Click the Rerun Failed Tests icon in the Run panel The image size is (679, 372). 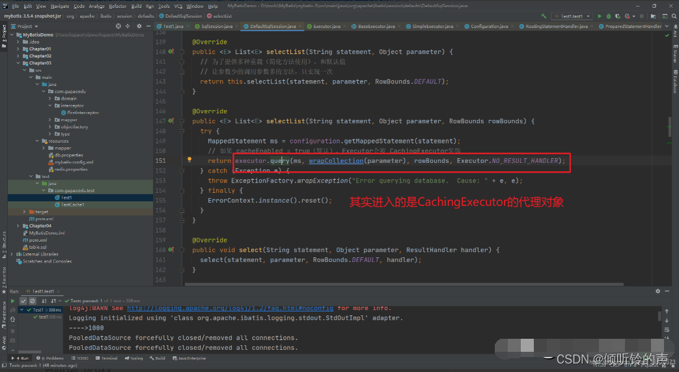tap(12, 310)
